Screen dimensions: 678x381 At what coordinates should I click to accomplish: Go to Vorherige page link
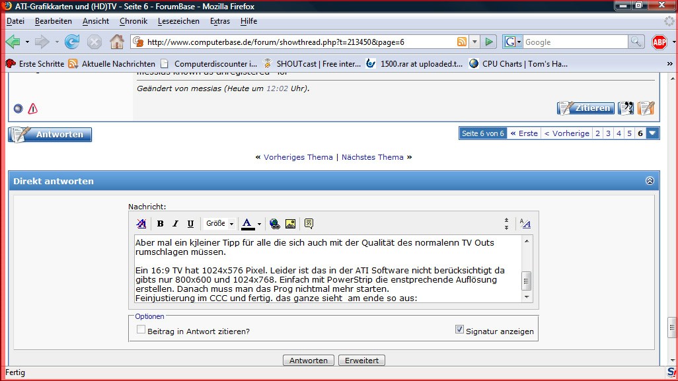[566, 133]
